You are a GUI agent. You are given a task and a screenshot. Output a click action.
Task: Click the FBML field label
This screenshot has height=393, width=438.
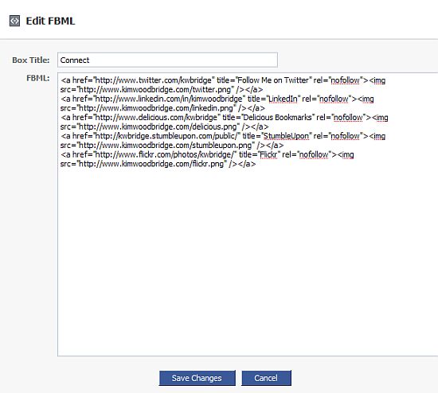click(x=38, y=78)
